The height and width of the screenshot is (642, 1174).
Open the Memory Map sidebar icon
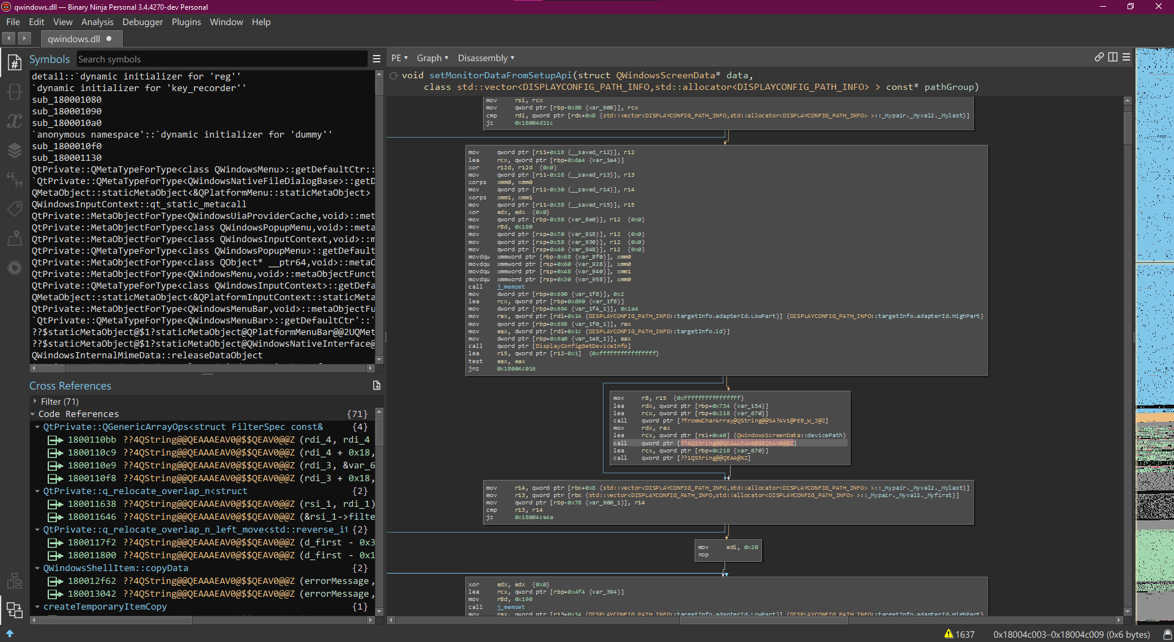[x=14, y=238]
